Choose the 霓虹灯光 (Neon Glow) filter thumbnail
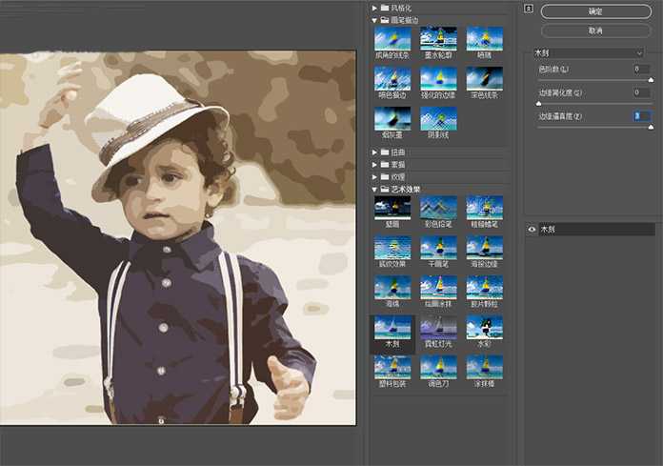663x466 pixels. click(438, 327)
